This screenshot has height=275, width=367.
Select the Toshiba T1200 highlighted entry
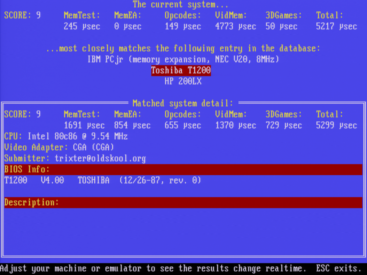pos(181,70)
